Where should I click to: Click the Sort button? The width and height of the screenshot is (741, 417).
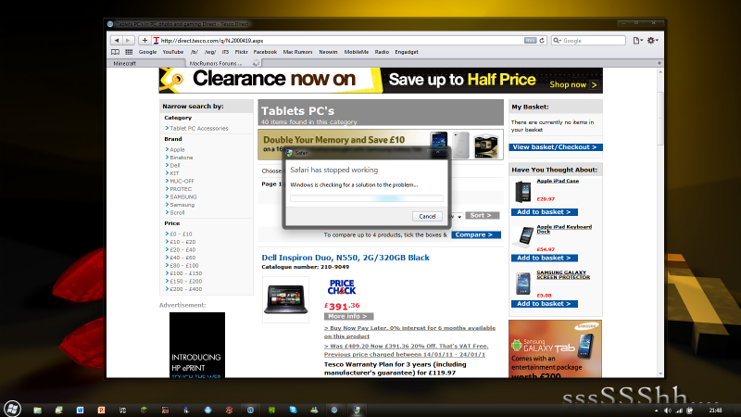[x=482, y=216]
